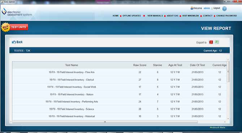Screen dimensions: 242x133
Task: Click the Age At Test column header
Action: (x=175, y=65)
